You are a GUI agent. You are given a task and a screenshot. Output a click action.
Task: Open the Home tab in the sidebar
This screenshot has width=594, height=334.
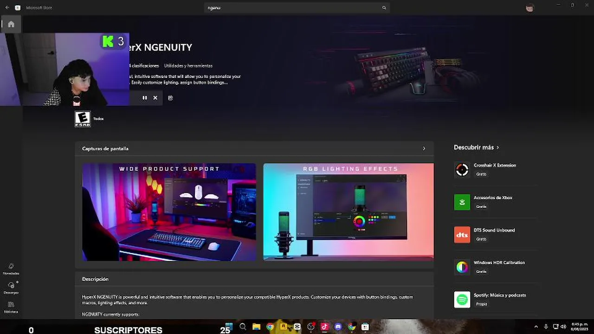11,24
